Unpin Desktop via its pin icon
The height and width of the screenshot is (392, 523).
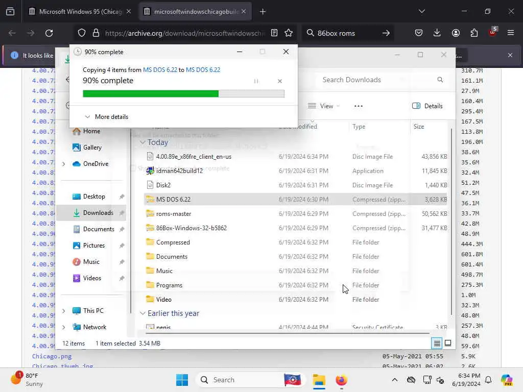(122, 197)
